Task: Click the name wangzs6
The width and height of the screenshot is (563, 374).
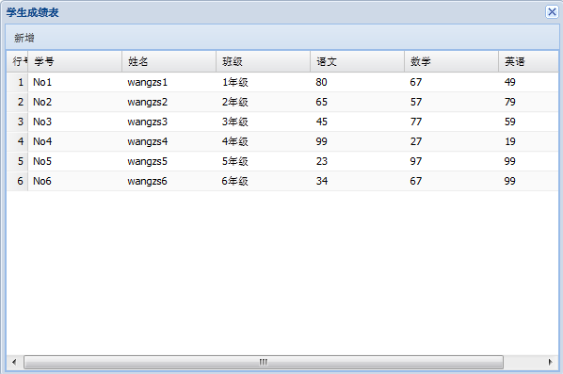Action: pos(148,182)
